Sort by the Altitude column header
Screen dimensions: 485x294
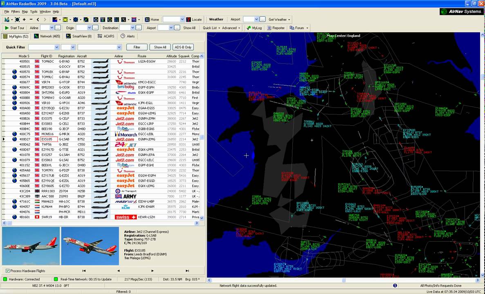pyautogui.click(x=171, y=56)
